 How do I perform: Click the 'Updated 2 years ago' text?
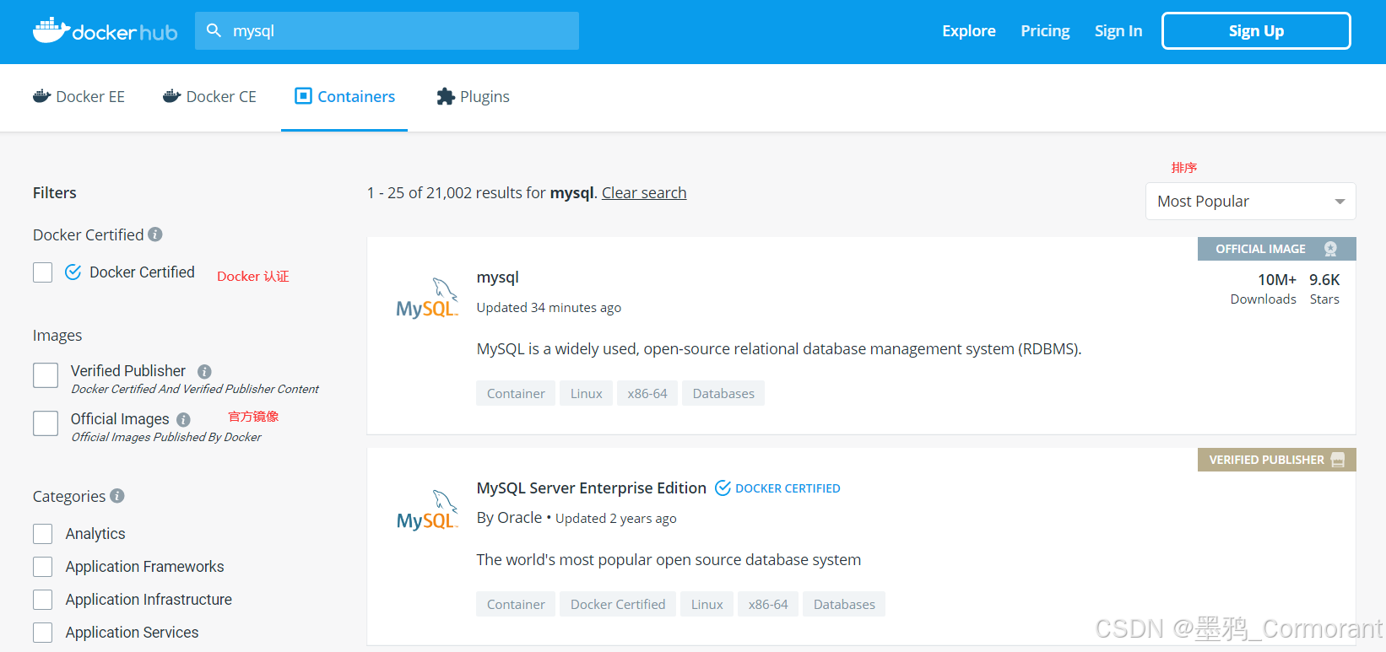616,519
